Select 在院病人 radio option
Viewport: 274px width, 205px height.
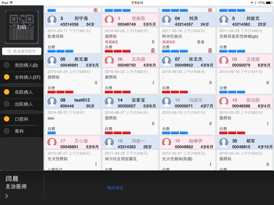pos(6,92)
